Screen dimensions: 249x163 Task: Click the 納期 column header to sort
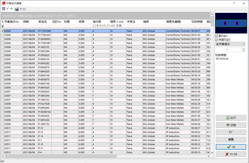tap(26, 22)
